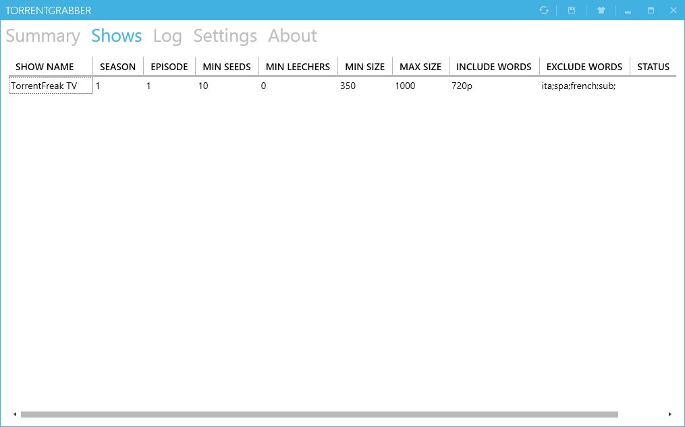Click the MIN LEECHERS column header
The height and width of the screenshot is (427, 685).
[x=298, y=66]
